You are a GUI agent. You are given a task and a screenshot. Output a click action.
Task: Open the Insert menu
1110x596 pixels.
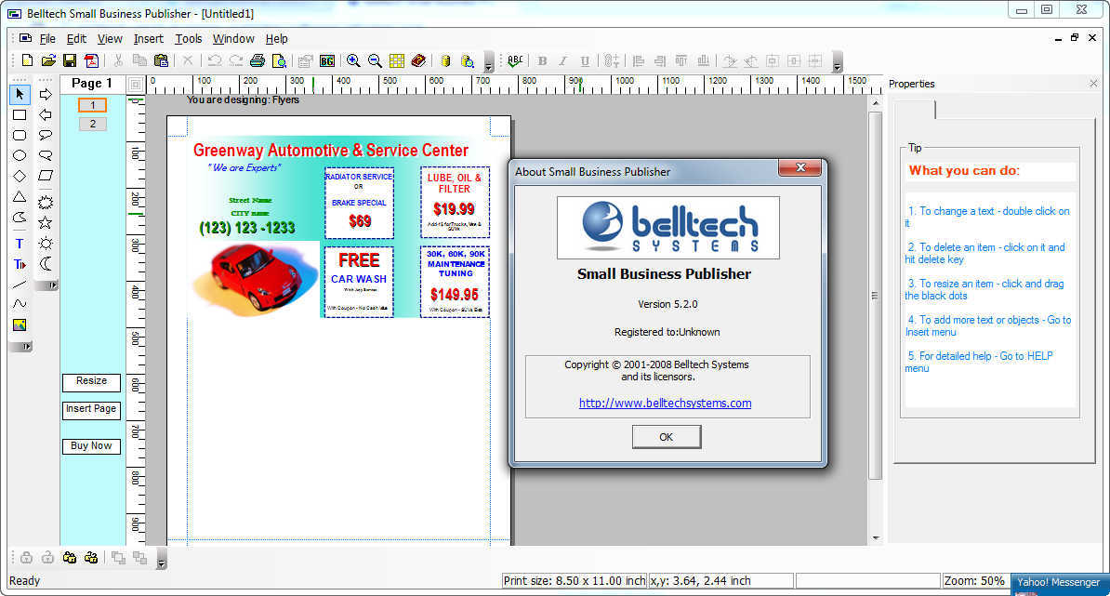pyautogui.click(x=148, y=38)
